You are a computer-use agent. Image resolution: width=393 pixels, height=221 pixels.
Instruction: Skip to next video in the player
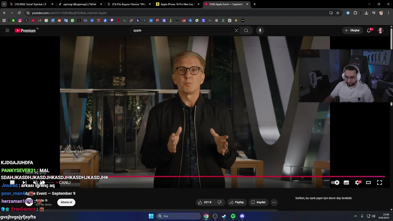[24, 183]
